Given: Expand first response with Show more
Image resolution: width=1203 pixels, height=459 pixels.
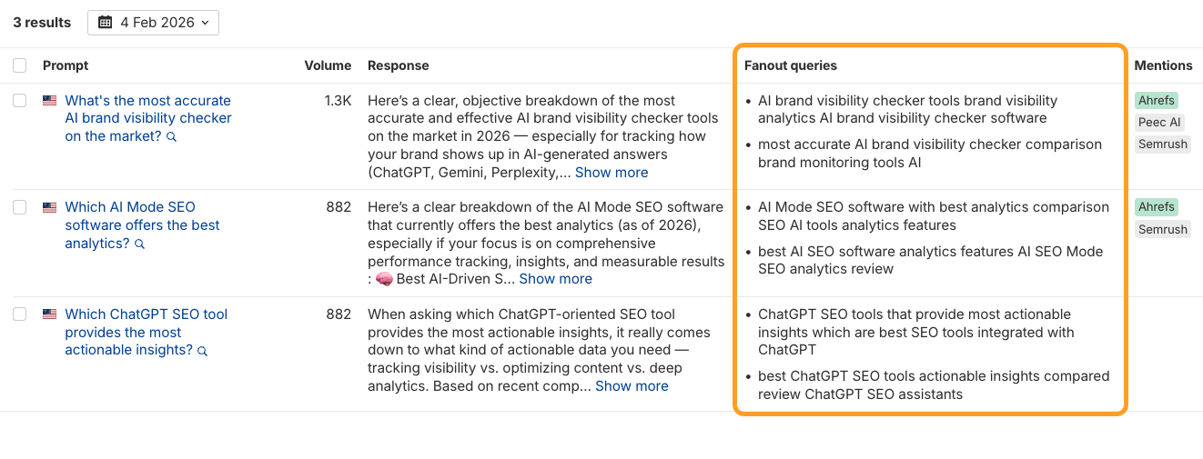Looking at the screenshot, I should click(612, 173).
